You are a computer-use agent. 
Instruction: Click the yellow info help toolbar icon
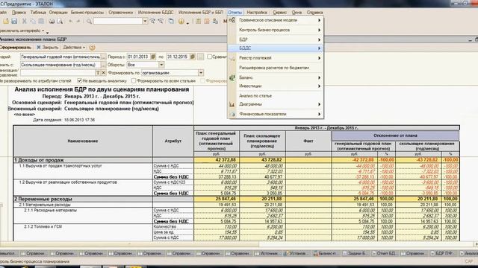tap(181, 22)
